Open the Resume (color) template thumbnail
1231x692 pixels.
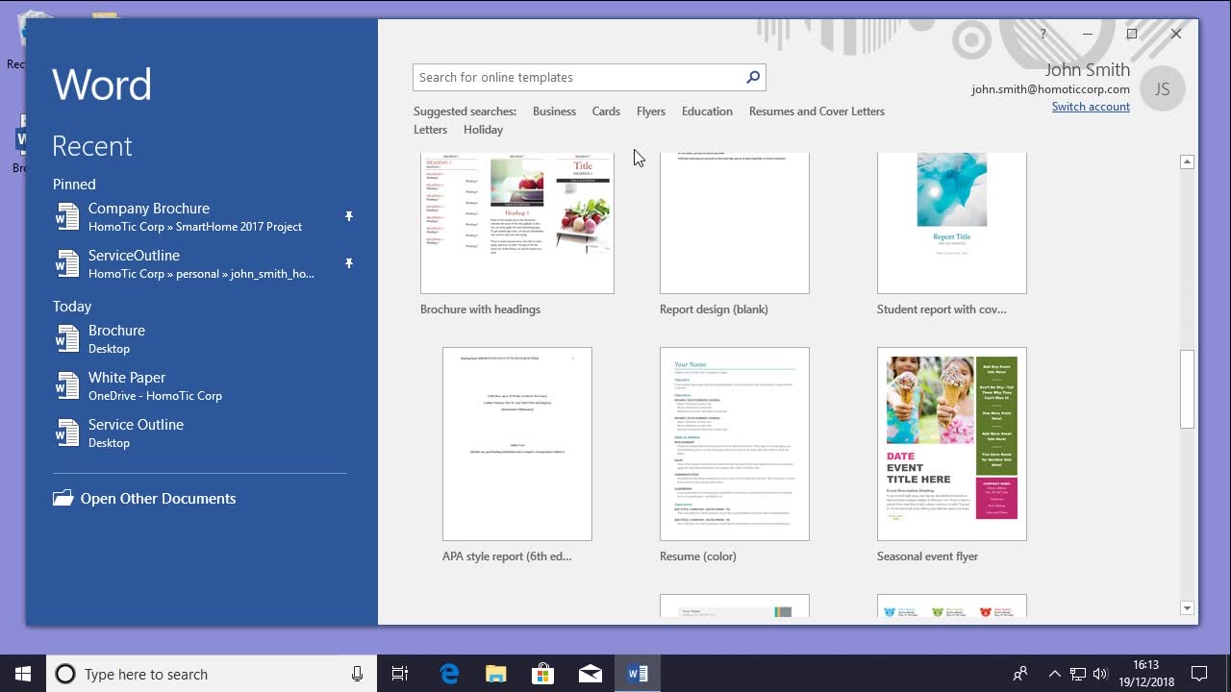(x=735, y=444)
